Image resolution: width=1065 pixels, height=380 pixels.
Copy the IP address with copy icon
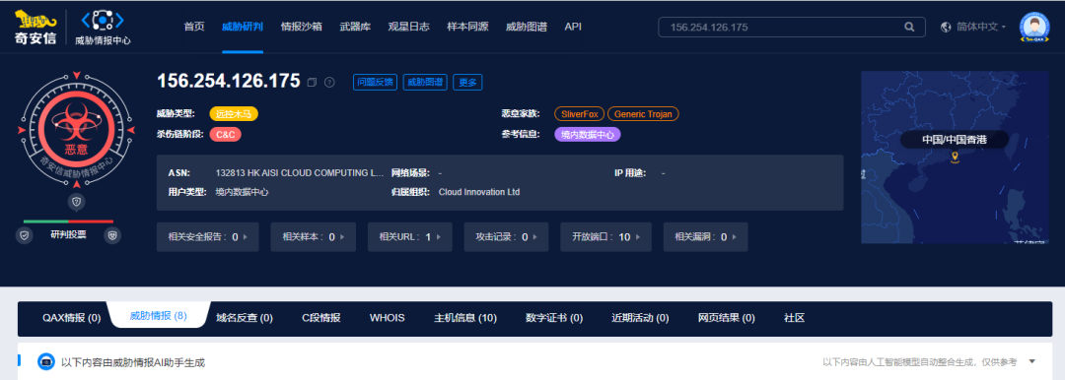pyautogui.click(x=312, y=82)
